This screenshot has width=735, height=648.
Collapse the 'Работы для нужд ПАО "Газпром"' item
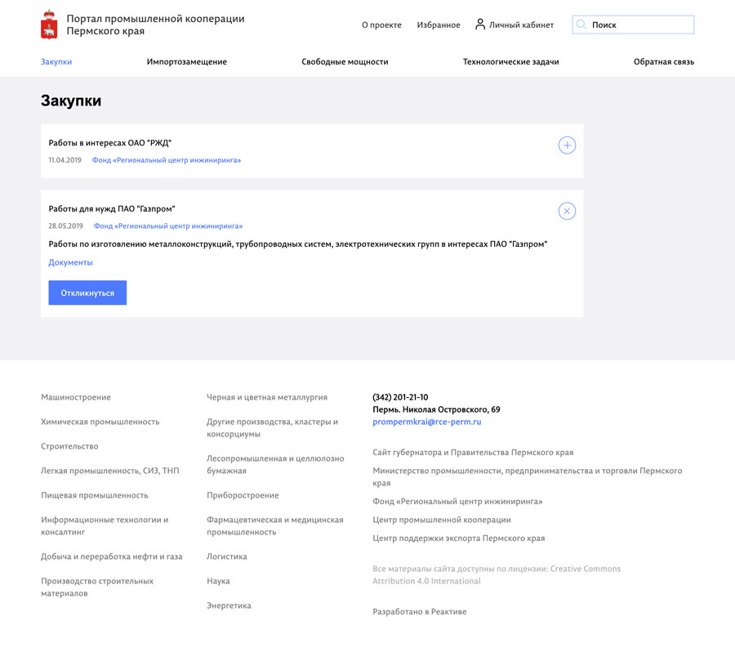pyautogui.click(x=567, y=211)
